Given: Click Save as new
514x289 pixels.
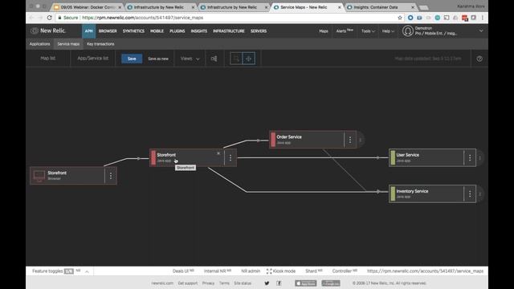Looking at the screenshot, I should 158,59.
